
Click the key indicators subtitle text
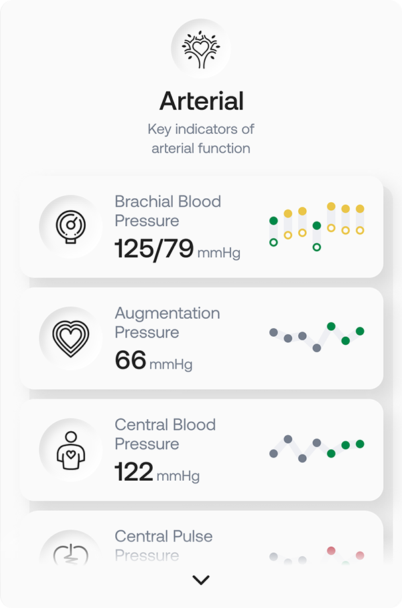tap(201, 139)
